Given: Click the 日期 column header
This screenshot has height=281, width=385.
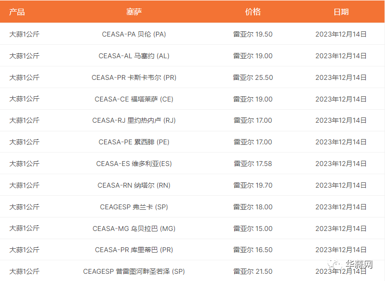Looking at the screenshot, I should pyautogui.click(x=341, y=12).
